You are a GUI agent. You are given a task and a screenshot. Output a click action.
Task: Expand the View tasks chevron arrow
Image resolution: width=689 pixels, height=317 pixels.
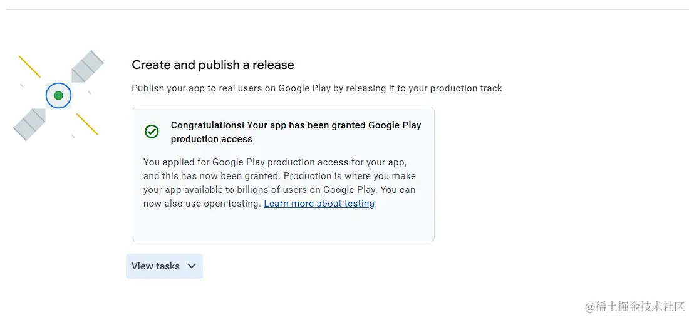[192, 266]
